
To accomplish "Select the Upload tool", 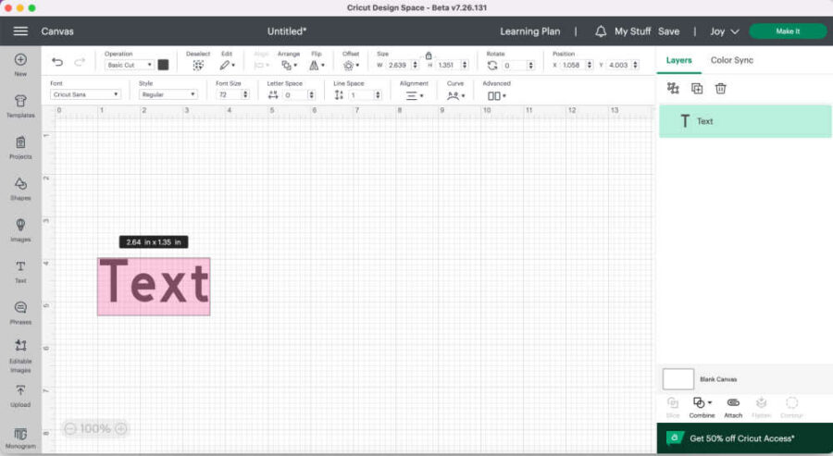I will click(x=20, y=395).
